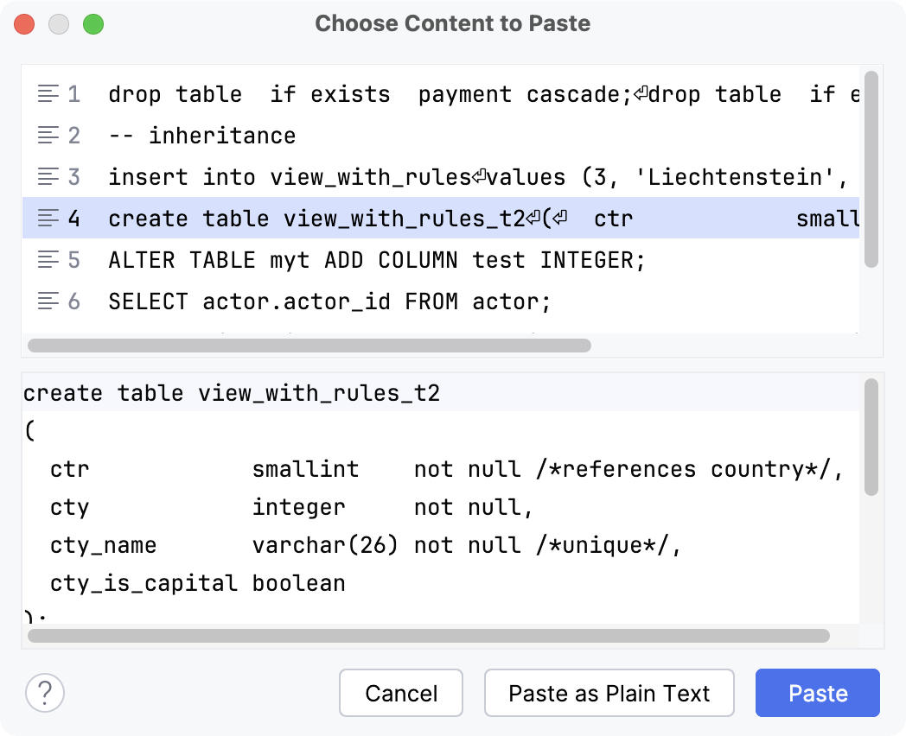Click the green zoom button in titlebar

(x=95, y=24)
